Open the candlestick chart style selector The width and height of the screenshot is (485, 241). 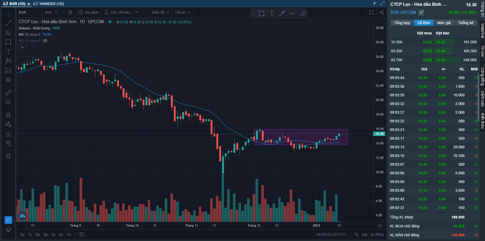pyautogui.click(x=70, y=12)
